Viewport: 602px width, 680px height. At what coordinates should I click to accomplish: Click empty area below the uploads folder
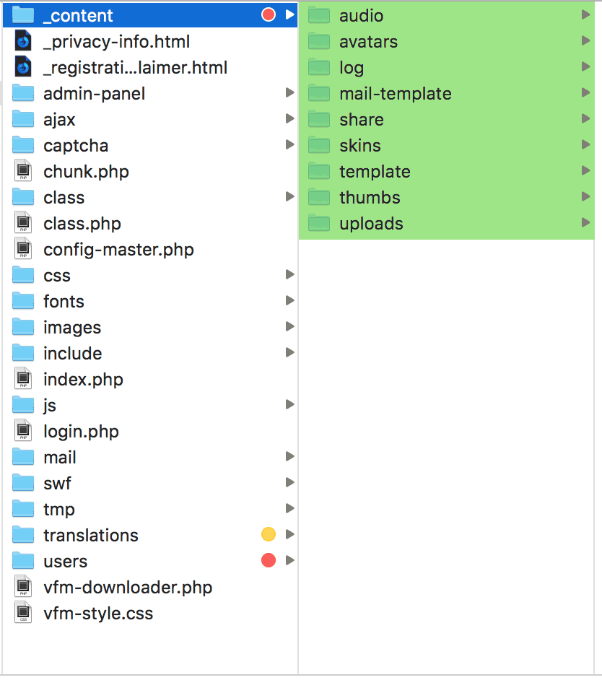click(446, 433)
